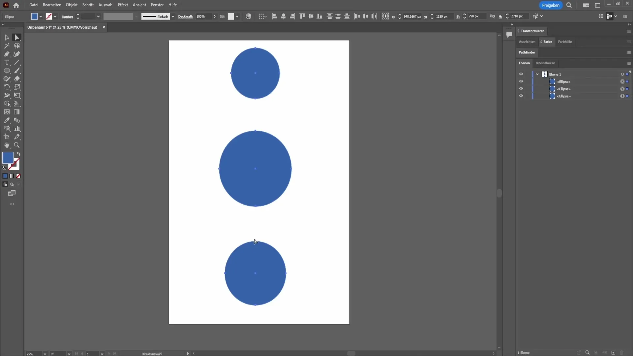Viewport: 633px width, 356px height.
Task: Hide the third Ellipse sublayer
Action: (521, 96)
